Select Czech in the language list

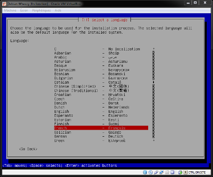tap(101, 99)
